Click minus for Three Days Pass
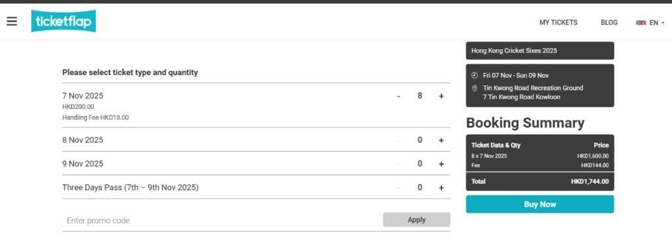This screenshot has height=252, width=672. pos(398,188)
